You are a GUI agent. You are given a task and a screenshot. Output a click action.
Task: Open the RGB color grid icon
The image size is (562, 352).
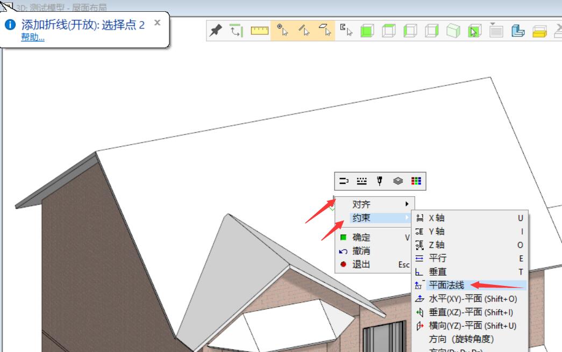coord(416,181)
